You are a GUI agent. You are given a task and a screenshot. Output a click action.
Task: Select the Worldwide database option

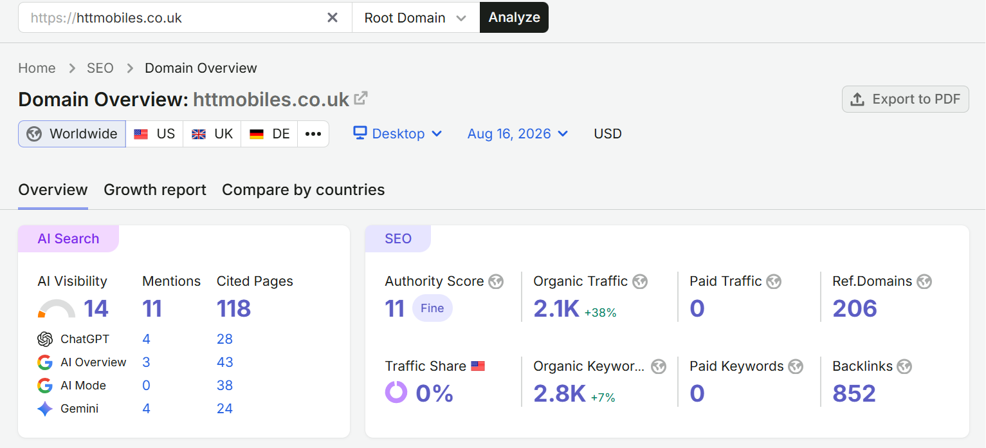[x=72, y=134]
